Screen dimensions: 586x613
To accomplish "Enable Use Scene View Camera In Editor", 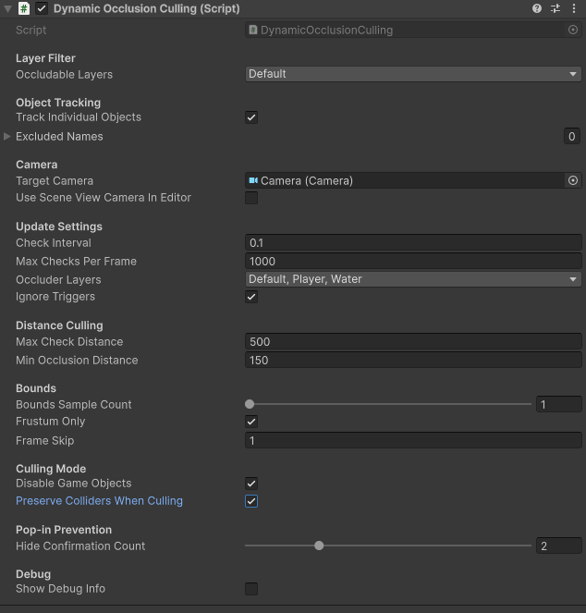I will pyautogui.click(x=251, y=198).
